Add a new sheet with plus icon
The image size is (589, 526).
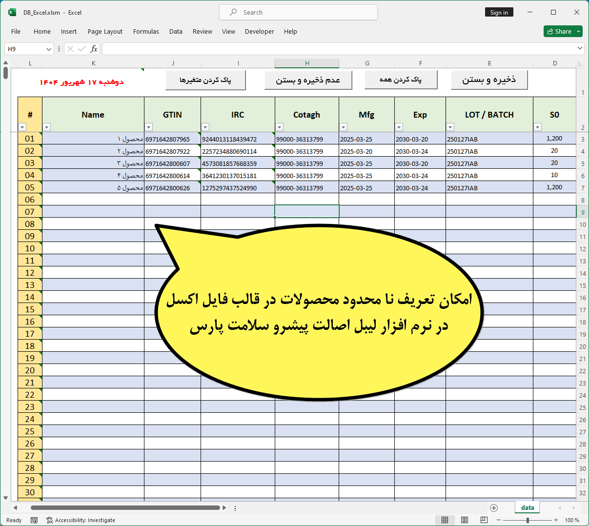(x=494, y=508)
